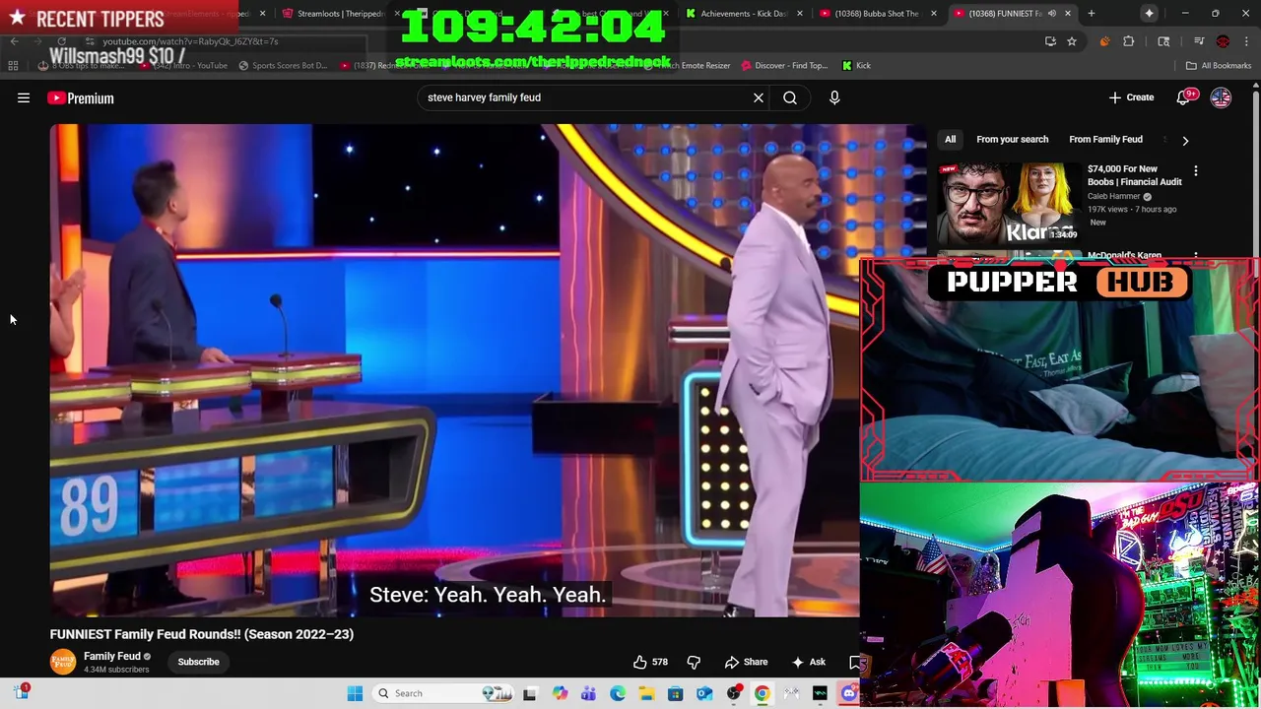Open File Explorer from the taskbar
This screenshot has width=1261, height=709.
[x=646, y=693]
